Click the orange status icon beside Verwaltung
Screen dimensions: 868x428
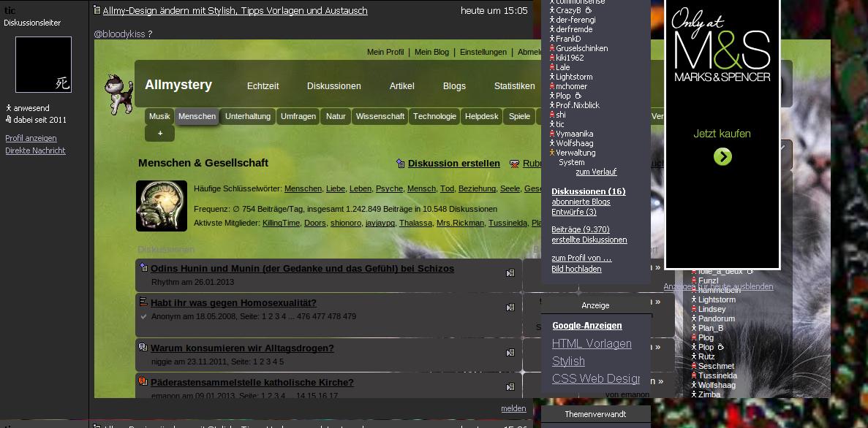pos(552,153)
